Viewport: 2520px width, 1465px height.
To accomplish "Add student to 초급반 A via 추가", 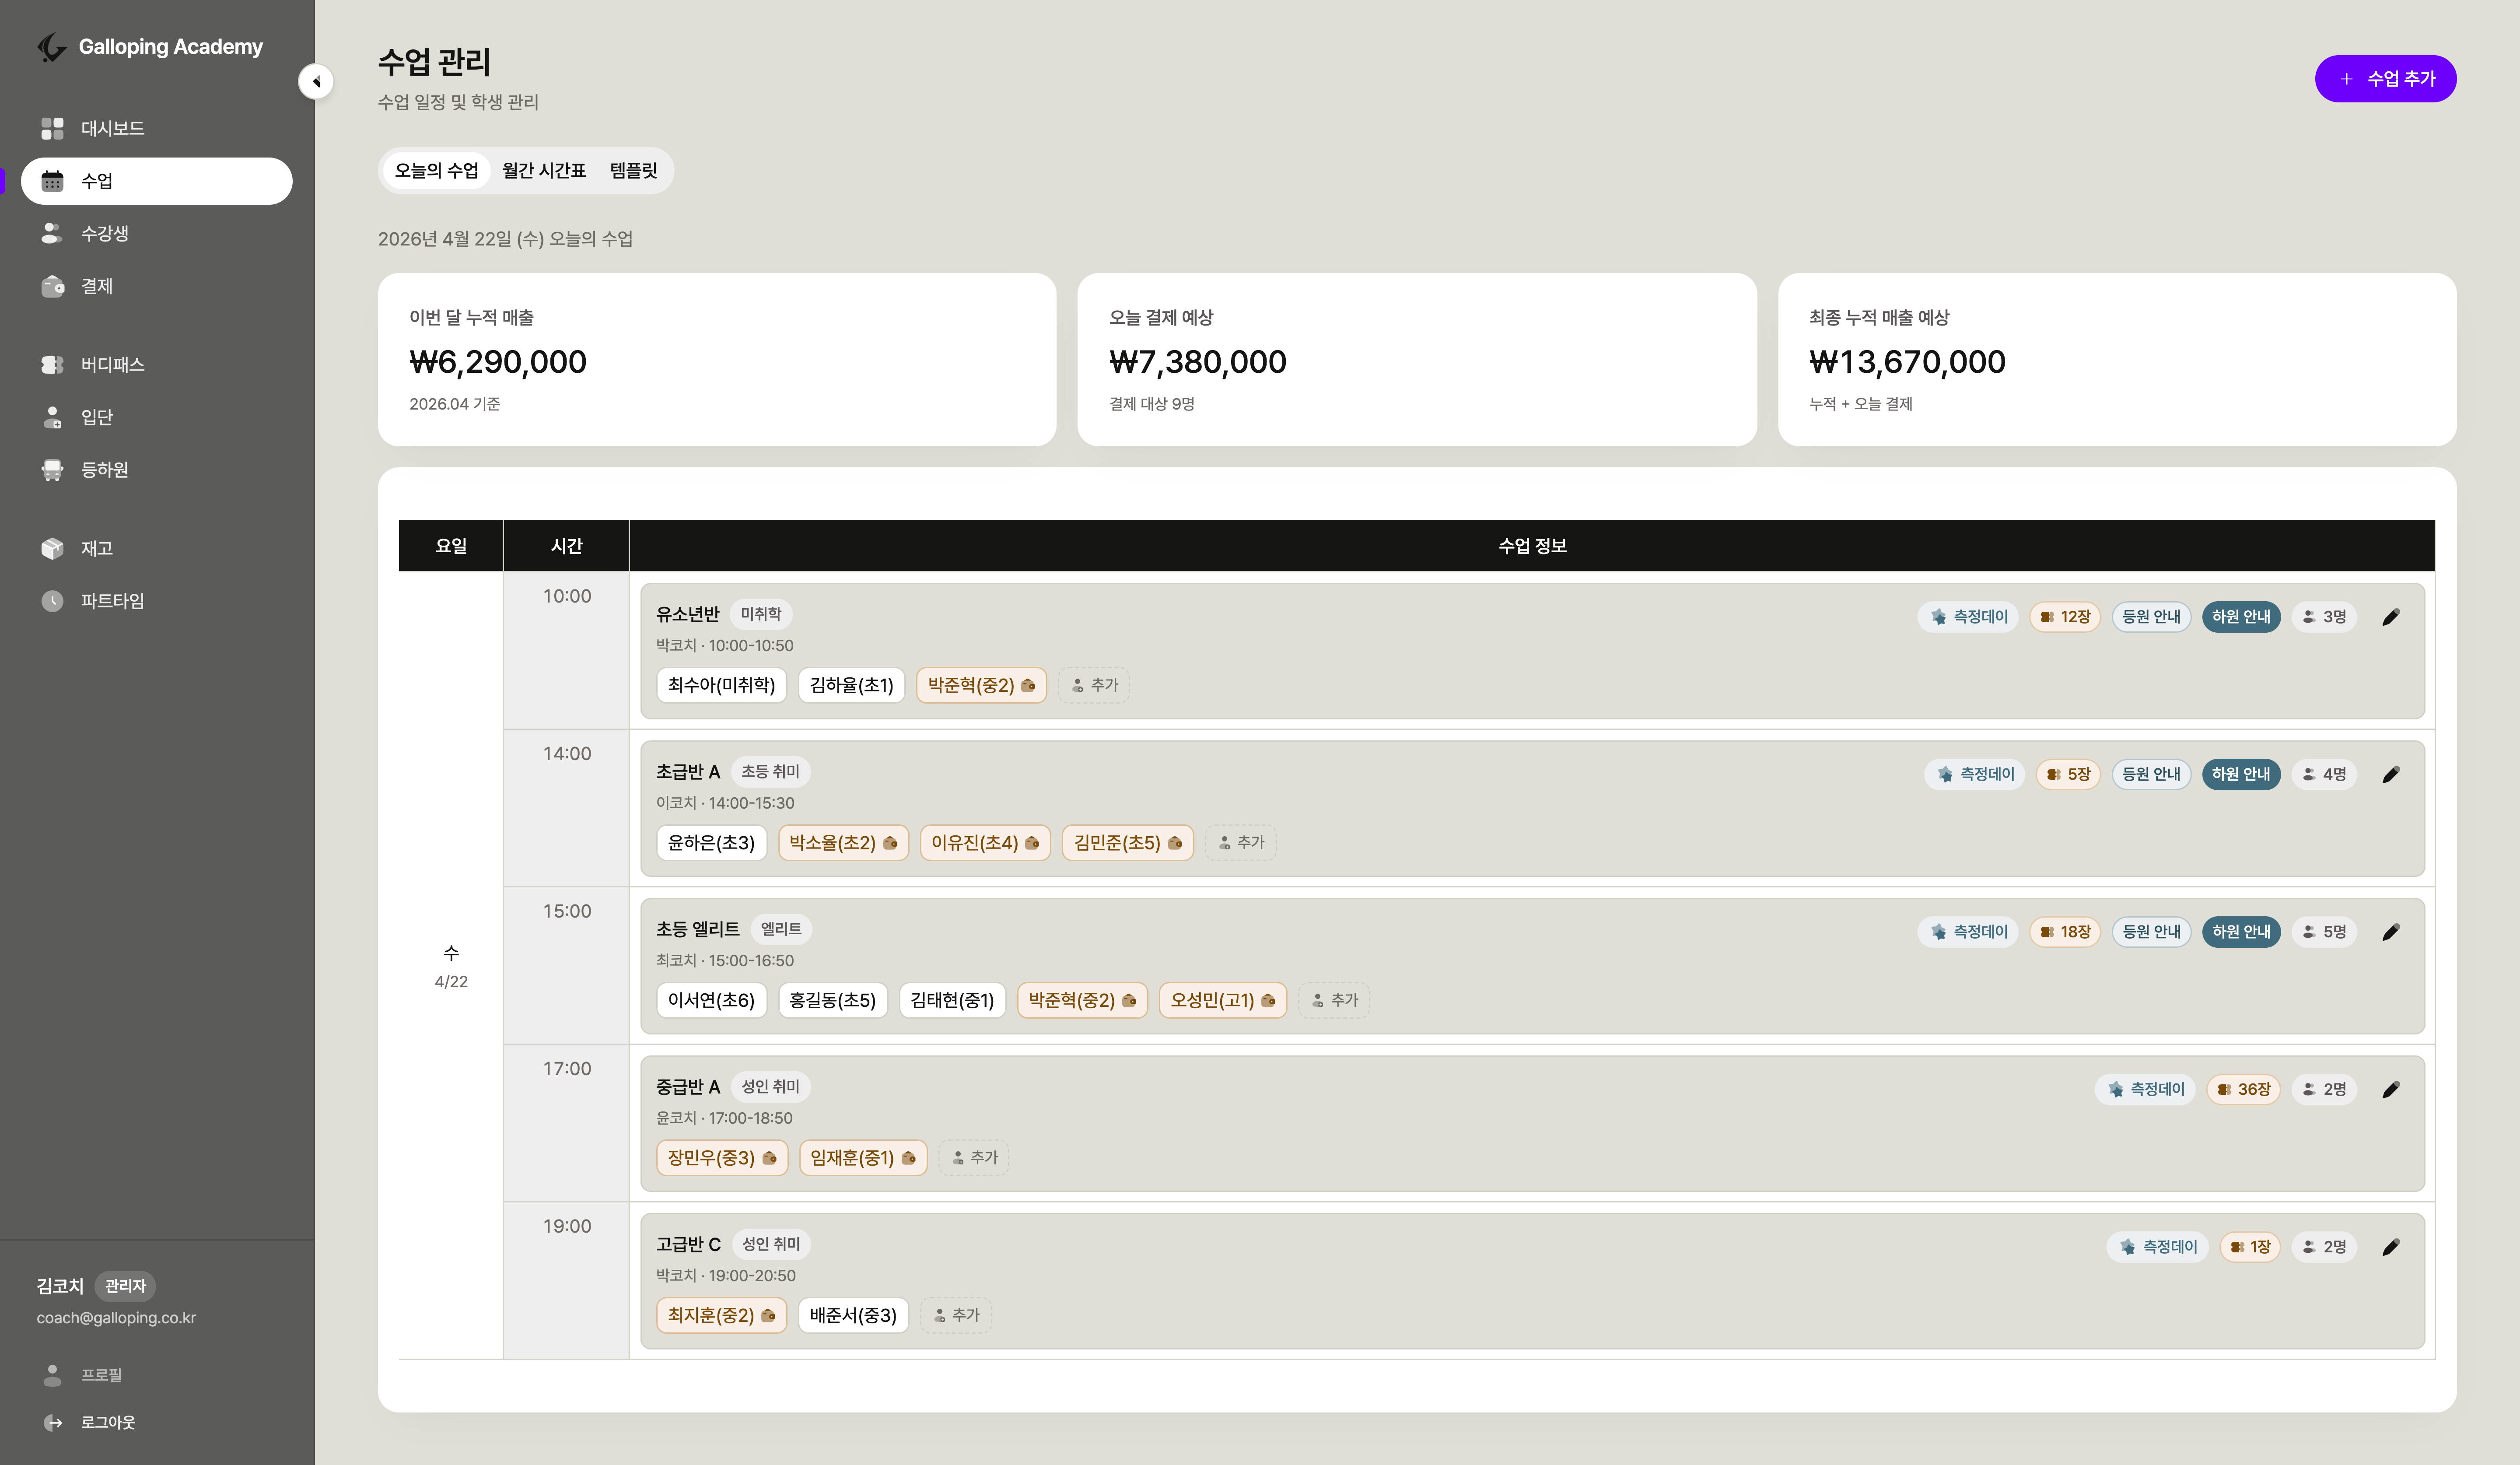I will (x=1241, y=843).
